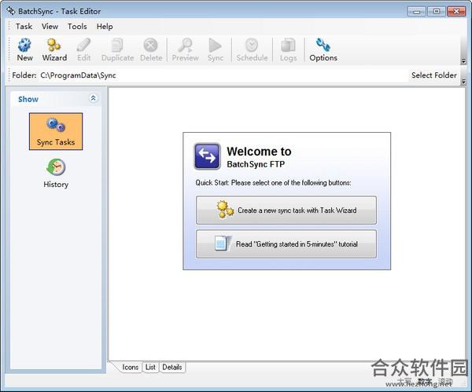
Task: Minimize the BatchSync window
Action: coord(417,12)
